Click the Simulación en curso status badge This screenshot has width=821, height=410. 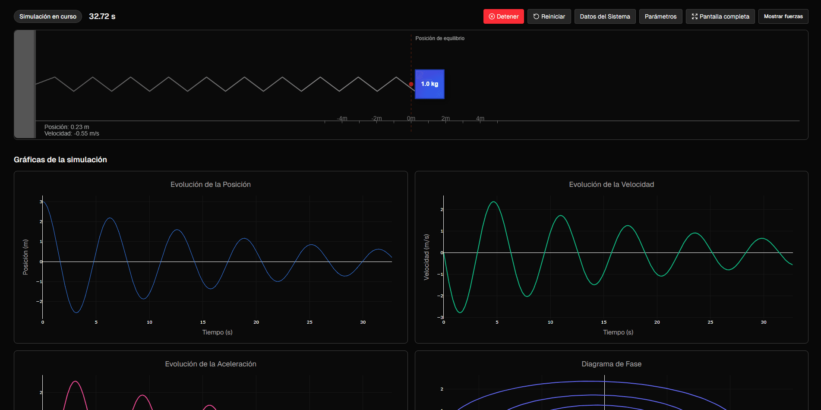[48, 16]
